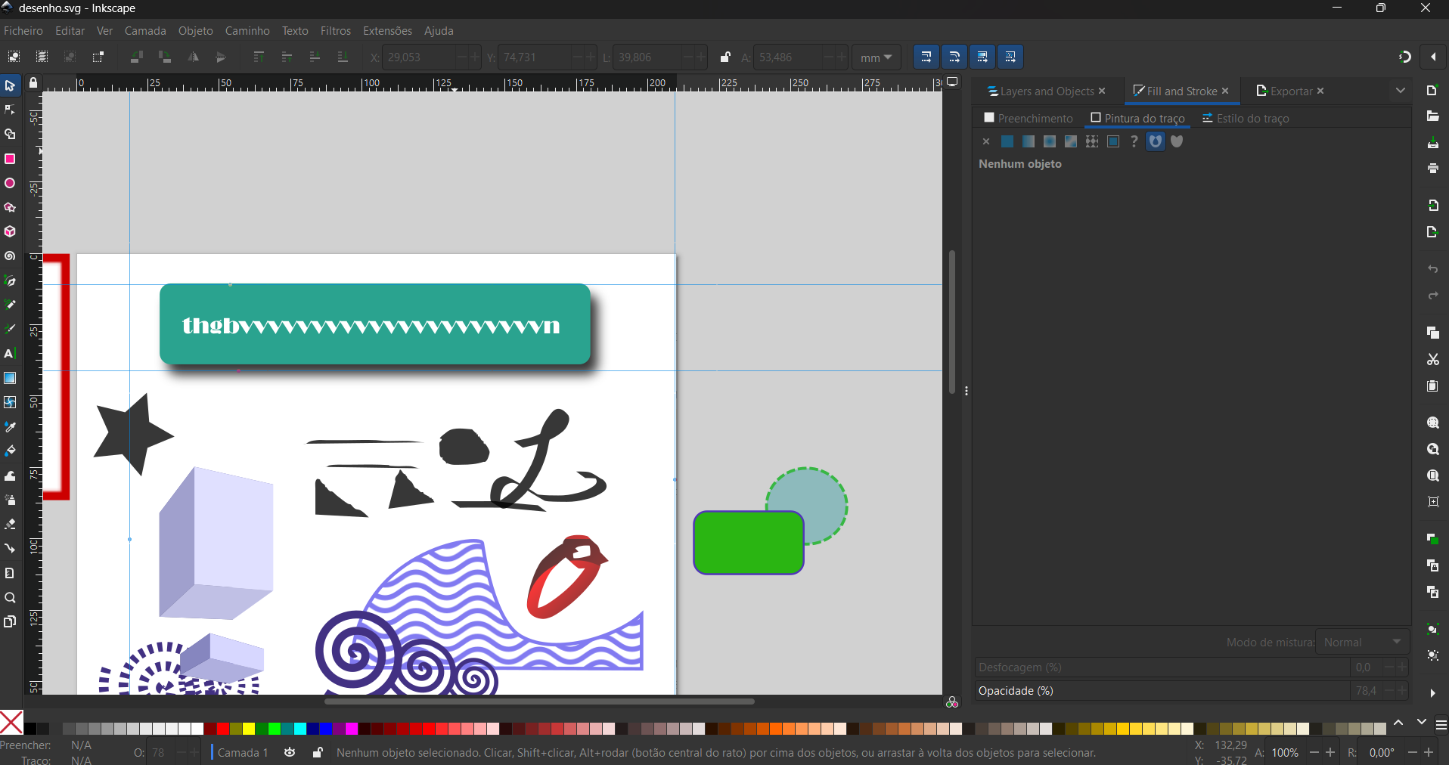Toggle the guides lock at ruler corner

pyautogui.click(x=33, y=83)
